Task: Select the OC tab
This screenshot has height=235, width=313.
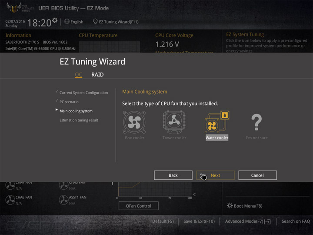Action: point(78,74)
